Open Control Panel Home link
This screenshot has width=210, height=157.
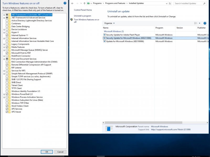coord(83,10)
